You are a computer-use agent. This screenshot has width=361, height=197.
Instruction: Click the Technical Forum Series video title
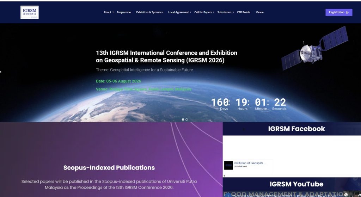point(284,196)
